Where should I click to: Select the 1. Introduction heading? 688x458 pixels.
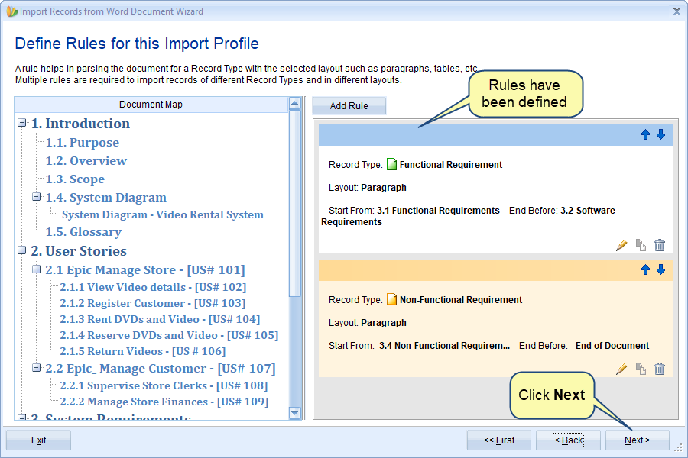pos(80,124)
